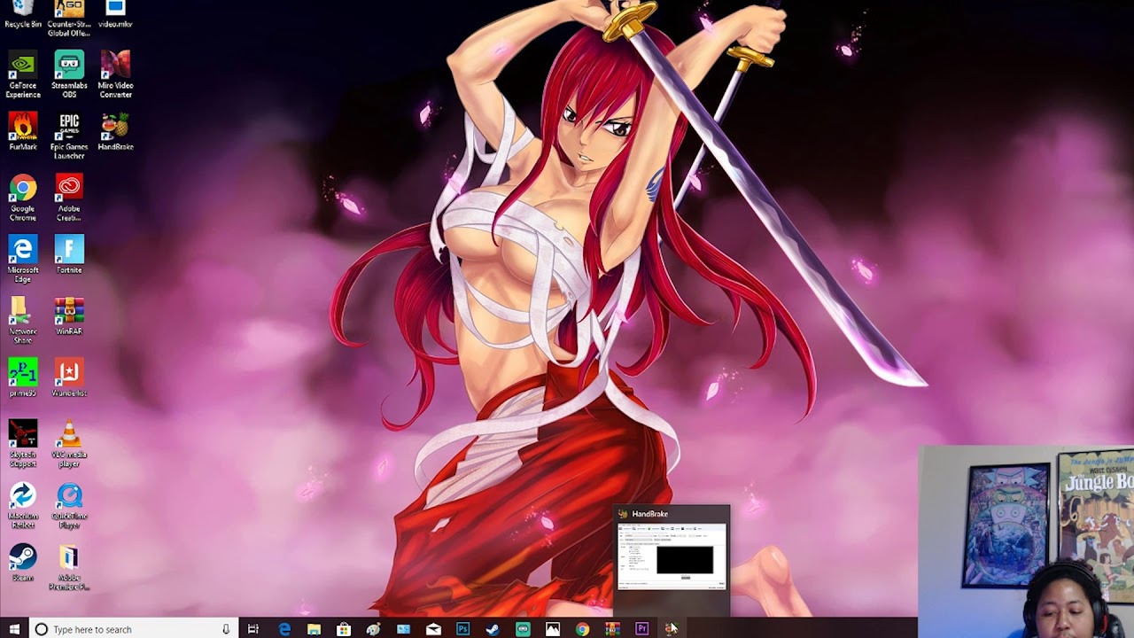This screenshot has width=1134, height=638.
Task: Launch prime95 from the desktop
Action: tap(23, 377)
